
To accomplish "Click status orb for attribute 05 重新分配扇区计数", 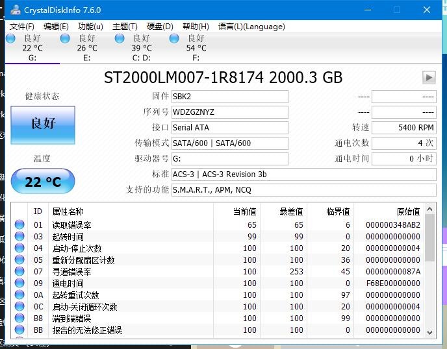I will click(19, 259).
